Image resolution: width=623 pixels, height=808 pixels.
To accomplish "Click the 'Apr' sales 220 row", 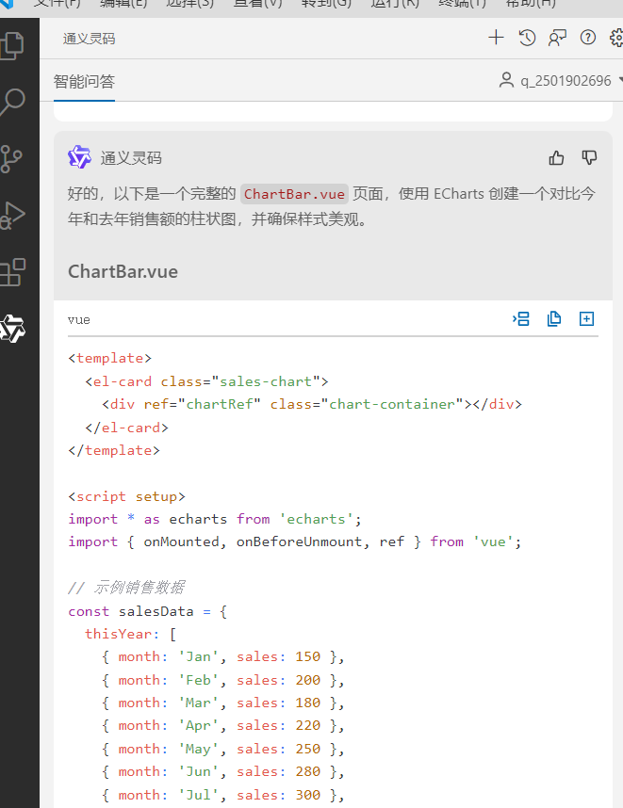I will [x=222, y=725].
